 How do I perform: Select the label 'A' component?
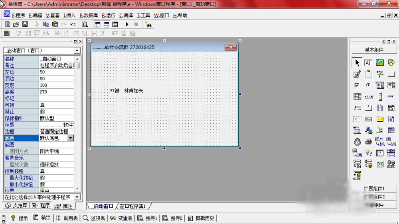368,62
